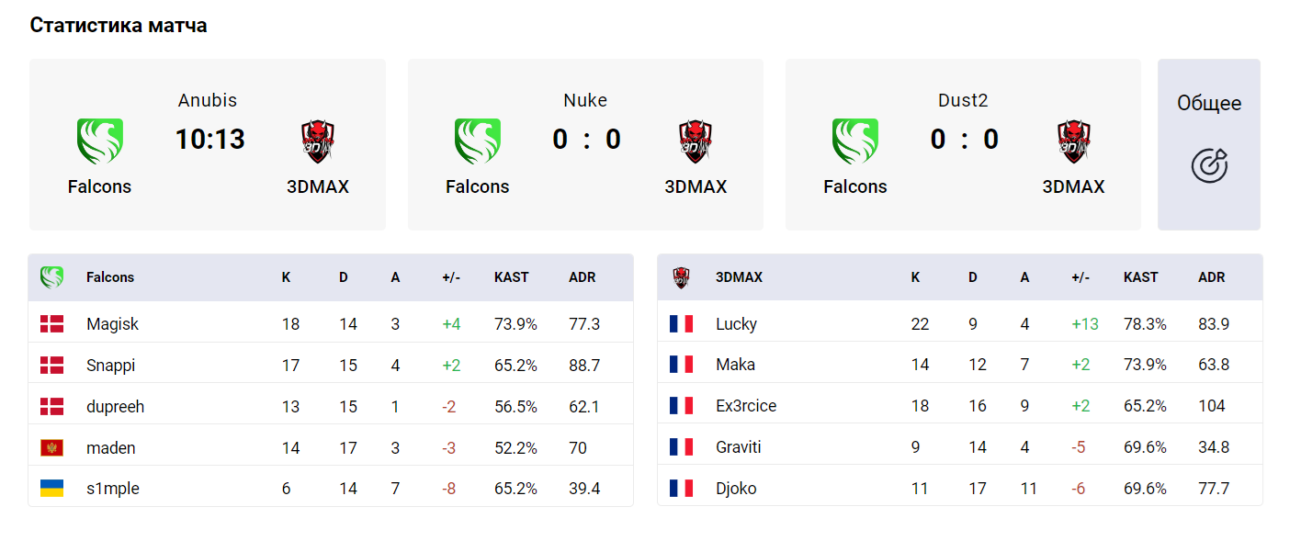Click the Falcons logo in Anubis card
Screen dimensions: 1301x541
[100, 141]
